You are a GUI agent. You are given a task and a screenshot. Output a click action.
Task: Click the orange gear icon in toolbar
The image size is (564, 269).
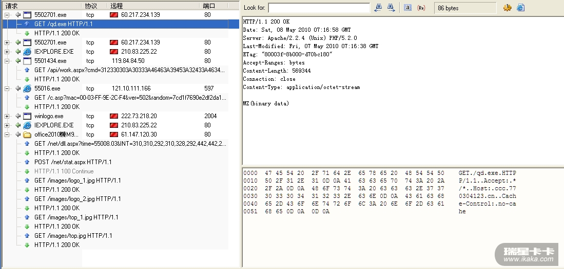[507, 8]
